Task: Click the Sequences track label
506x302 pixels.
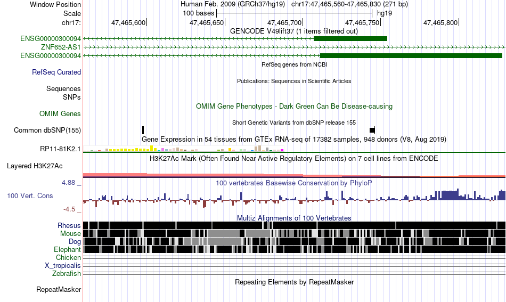Action: [x=63, y=89]
